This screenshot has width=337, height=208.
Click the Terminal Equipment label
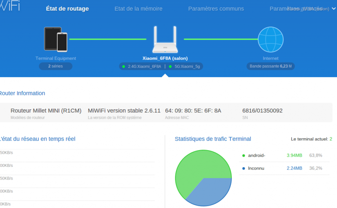[56, 58]
